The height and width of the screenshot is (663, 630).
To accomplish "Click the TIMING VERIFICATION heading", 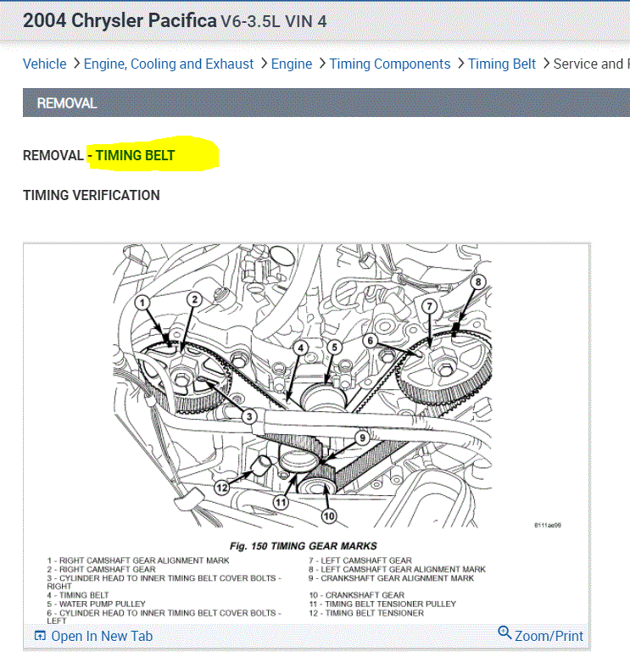I will coord(92,195).
